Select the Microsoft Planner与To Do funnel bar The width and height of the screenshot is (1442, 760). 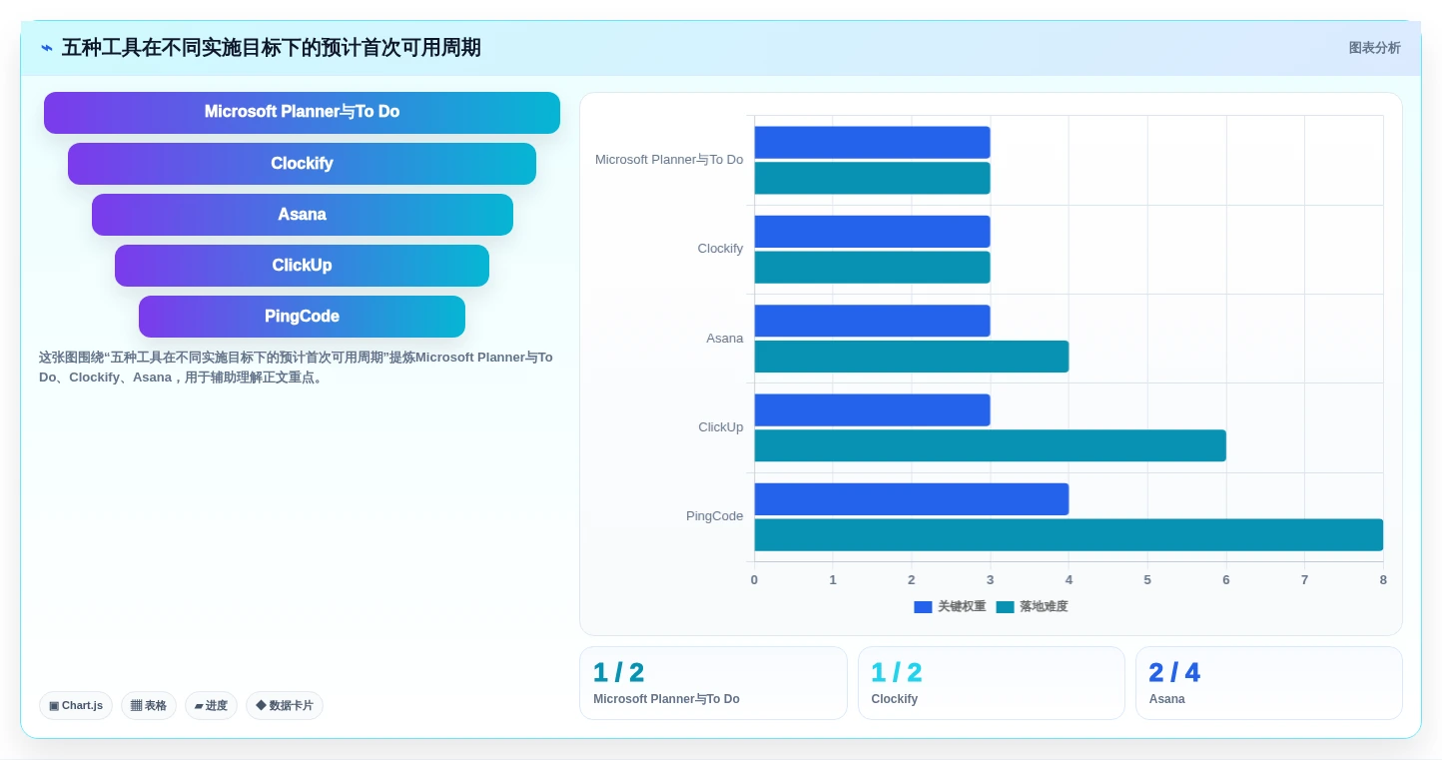302,112
